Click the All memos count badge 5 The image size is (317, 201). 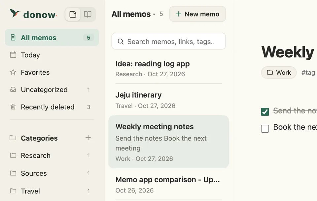(88, 38)
